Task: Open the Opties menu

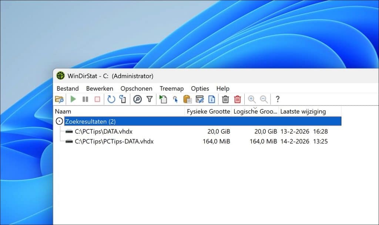Action: 200,89
